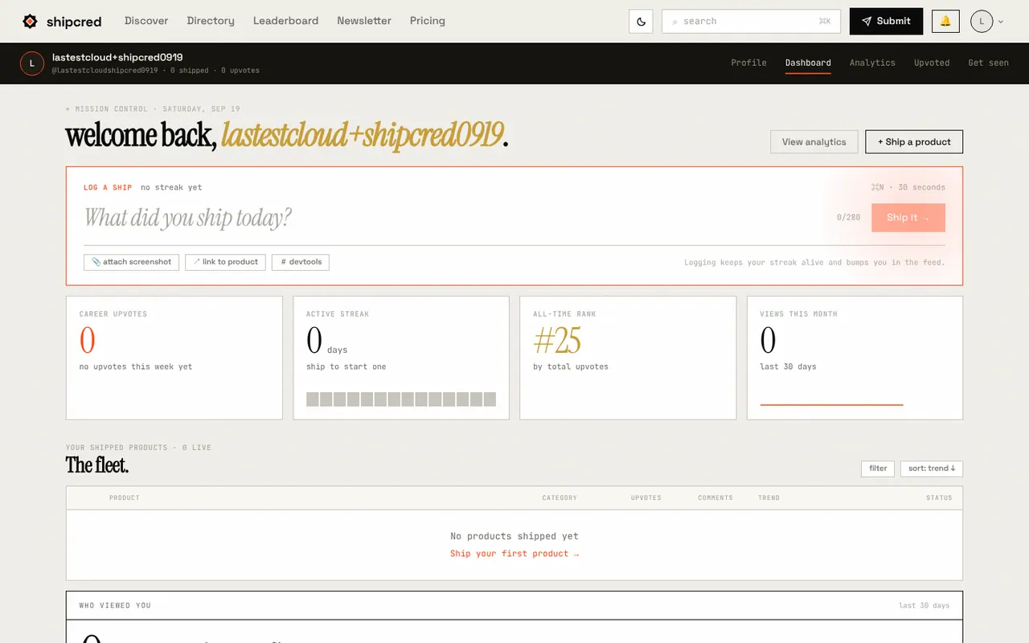
Task: Click the Career Upvotes stat card
Action: click(x=174, y=358)
